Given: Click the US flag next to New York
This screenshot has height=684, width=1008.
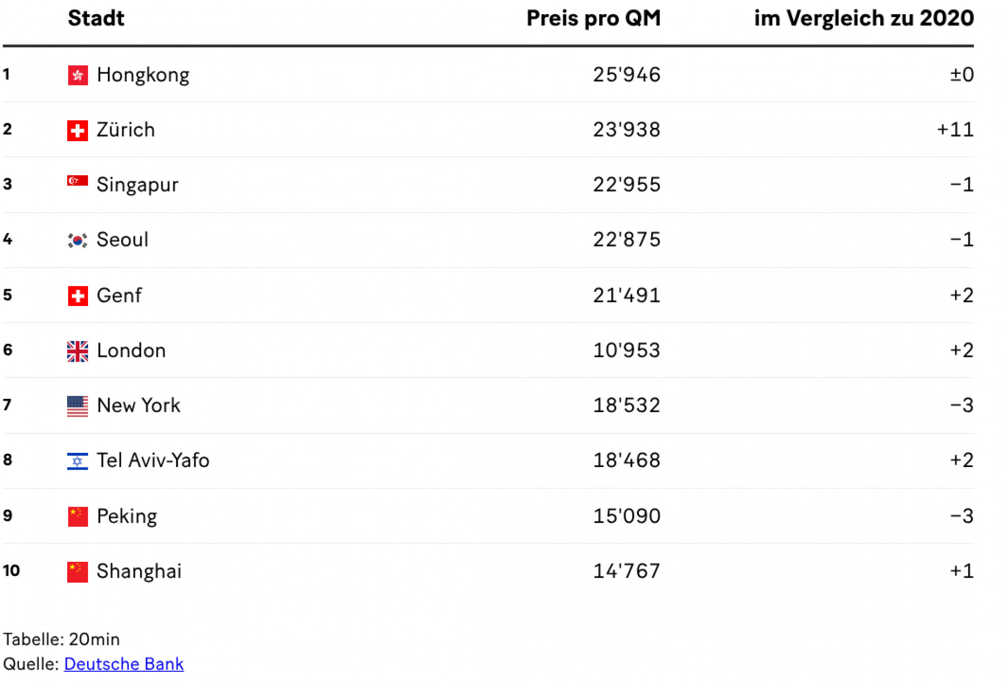Looking at the screenshot, I should [x=77, y=406].
